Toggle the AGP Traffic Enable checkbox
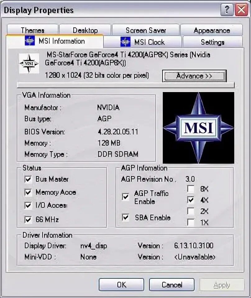This screenshot has width=251, height=298. (125, 197)
